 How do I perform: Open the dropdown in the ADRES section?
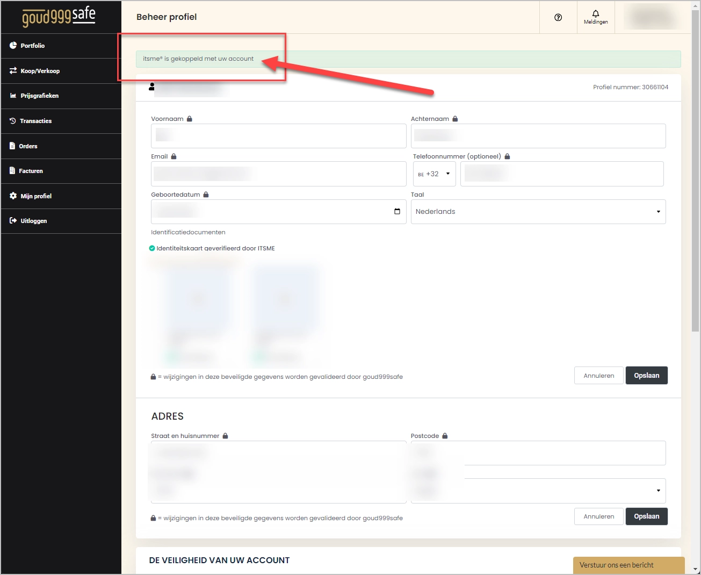tap(538, 491)
